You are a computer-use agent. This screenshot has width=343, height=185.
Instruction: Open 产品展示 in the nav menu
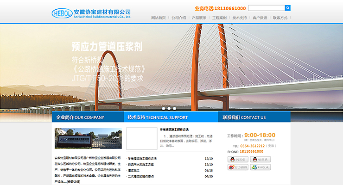coord(199,18)
